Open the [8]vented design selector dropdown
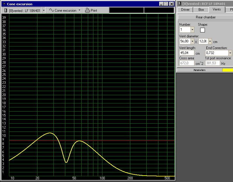The height and width of the screenshot is (182, 233). [44, 10]
